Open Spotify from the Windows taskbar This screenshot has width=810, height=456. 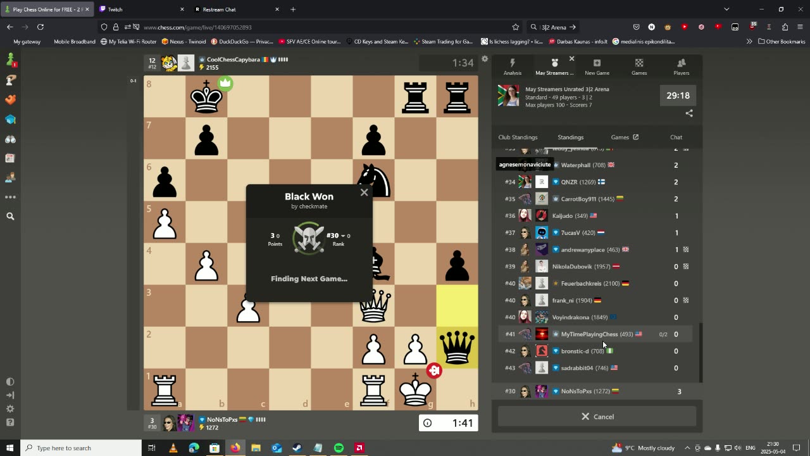tap(339, 448)
